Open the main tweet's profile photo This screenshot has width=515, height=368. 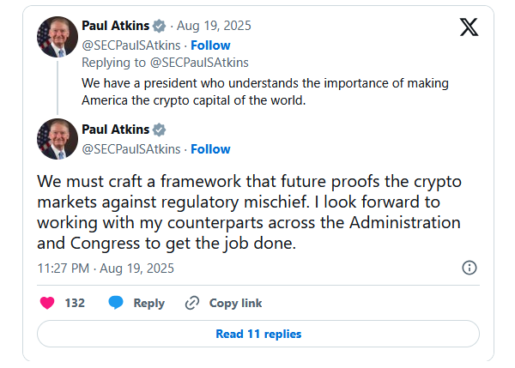coord(58,139)
